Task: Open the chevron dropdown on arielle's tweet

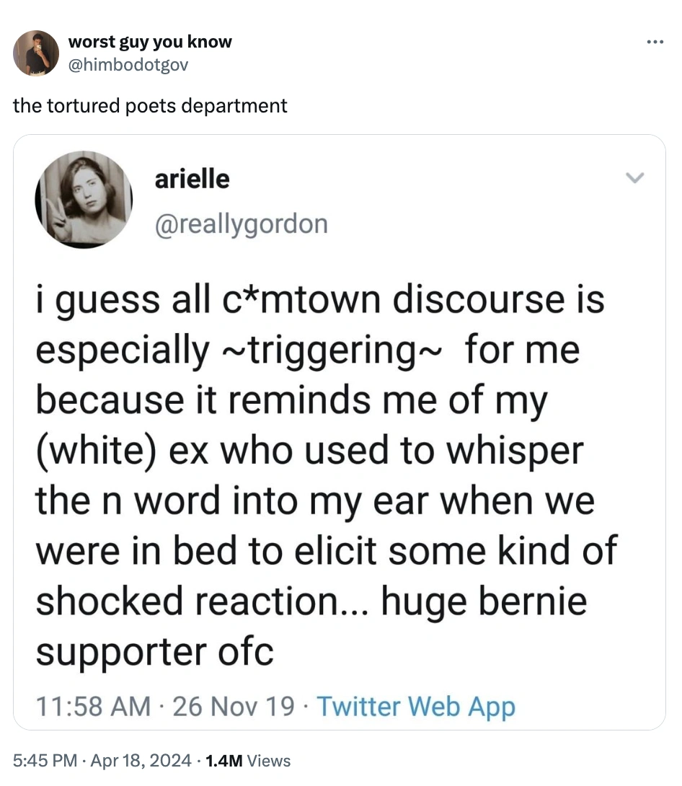Action: [x=635, y=177]
